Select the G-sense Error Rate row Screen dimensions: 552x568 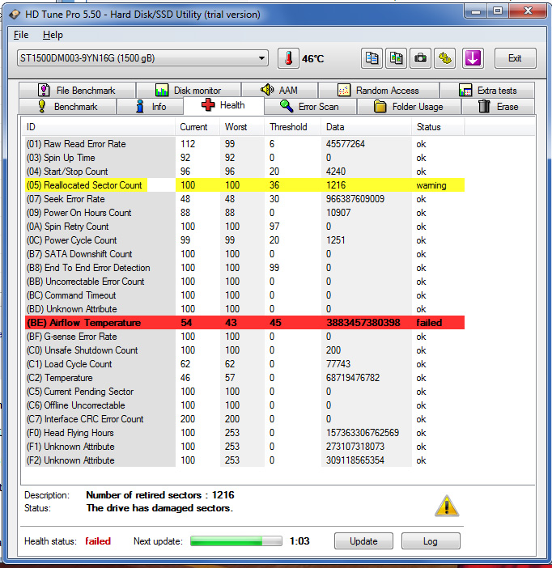click(244, 337)
